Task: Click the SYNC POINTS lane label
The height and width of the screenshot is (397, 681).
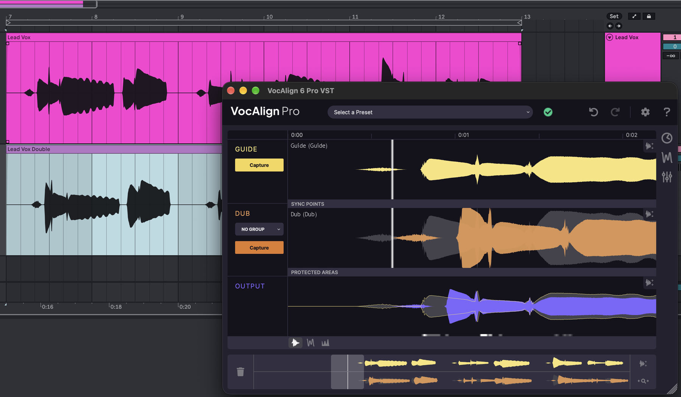Action: tap(308, 204)
